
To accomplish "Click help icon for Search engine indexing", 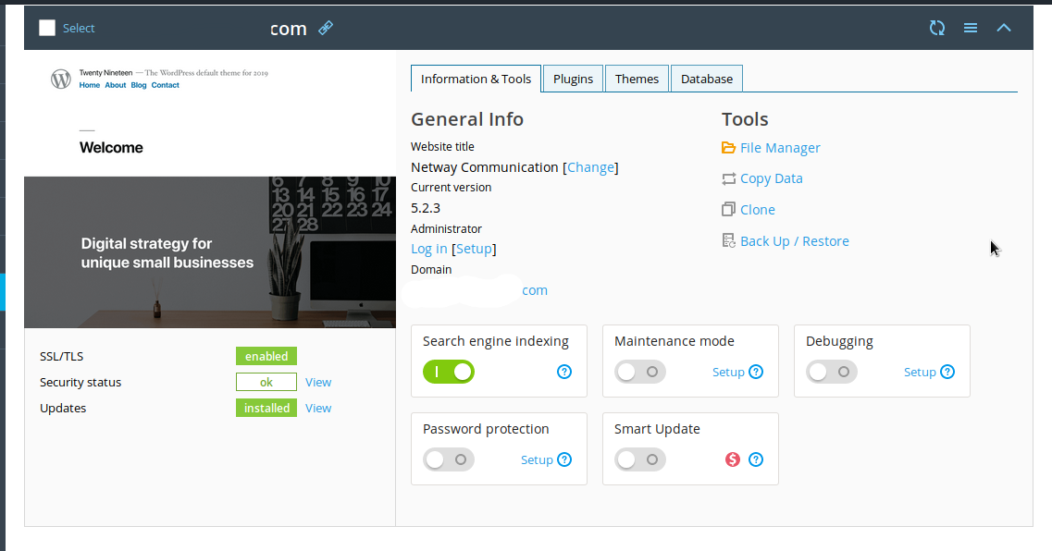I will point(564,372).
